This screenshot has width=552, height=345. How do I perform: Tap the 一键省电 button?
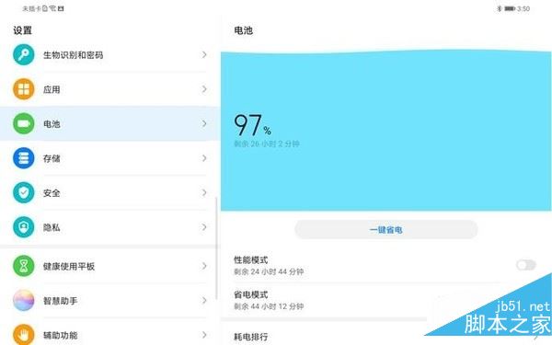[386, 230]
